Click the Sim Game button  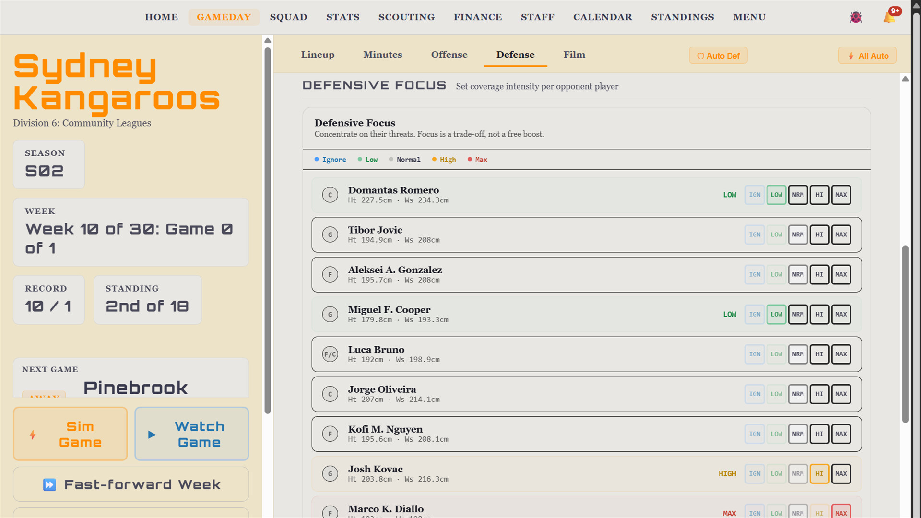click(71, 434)
